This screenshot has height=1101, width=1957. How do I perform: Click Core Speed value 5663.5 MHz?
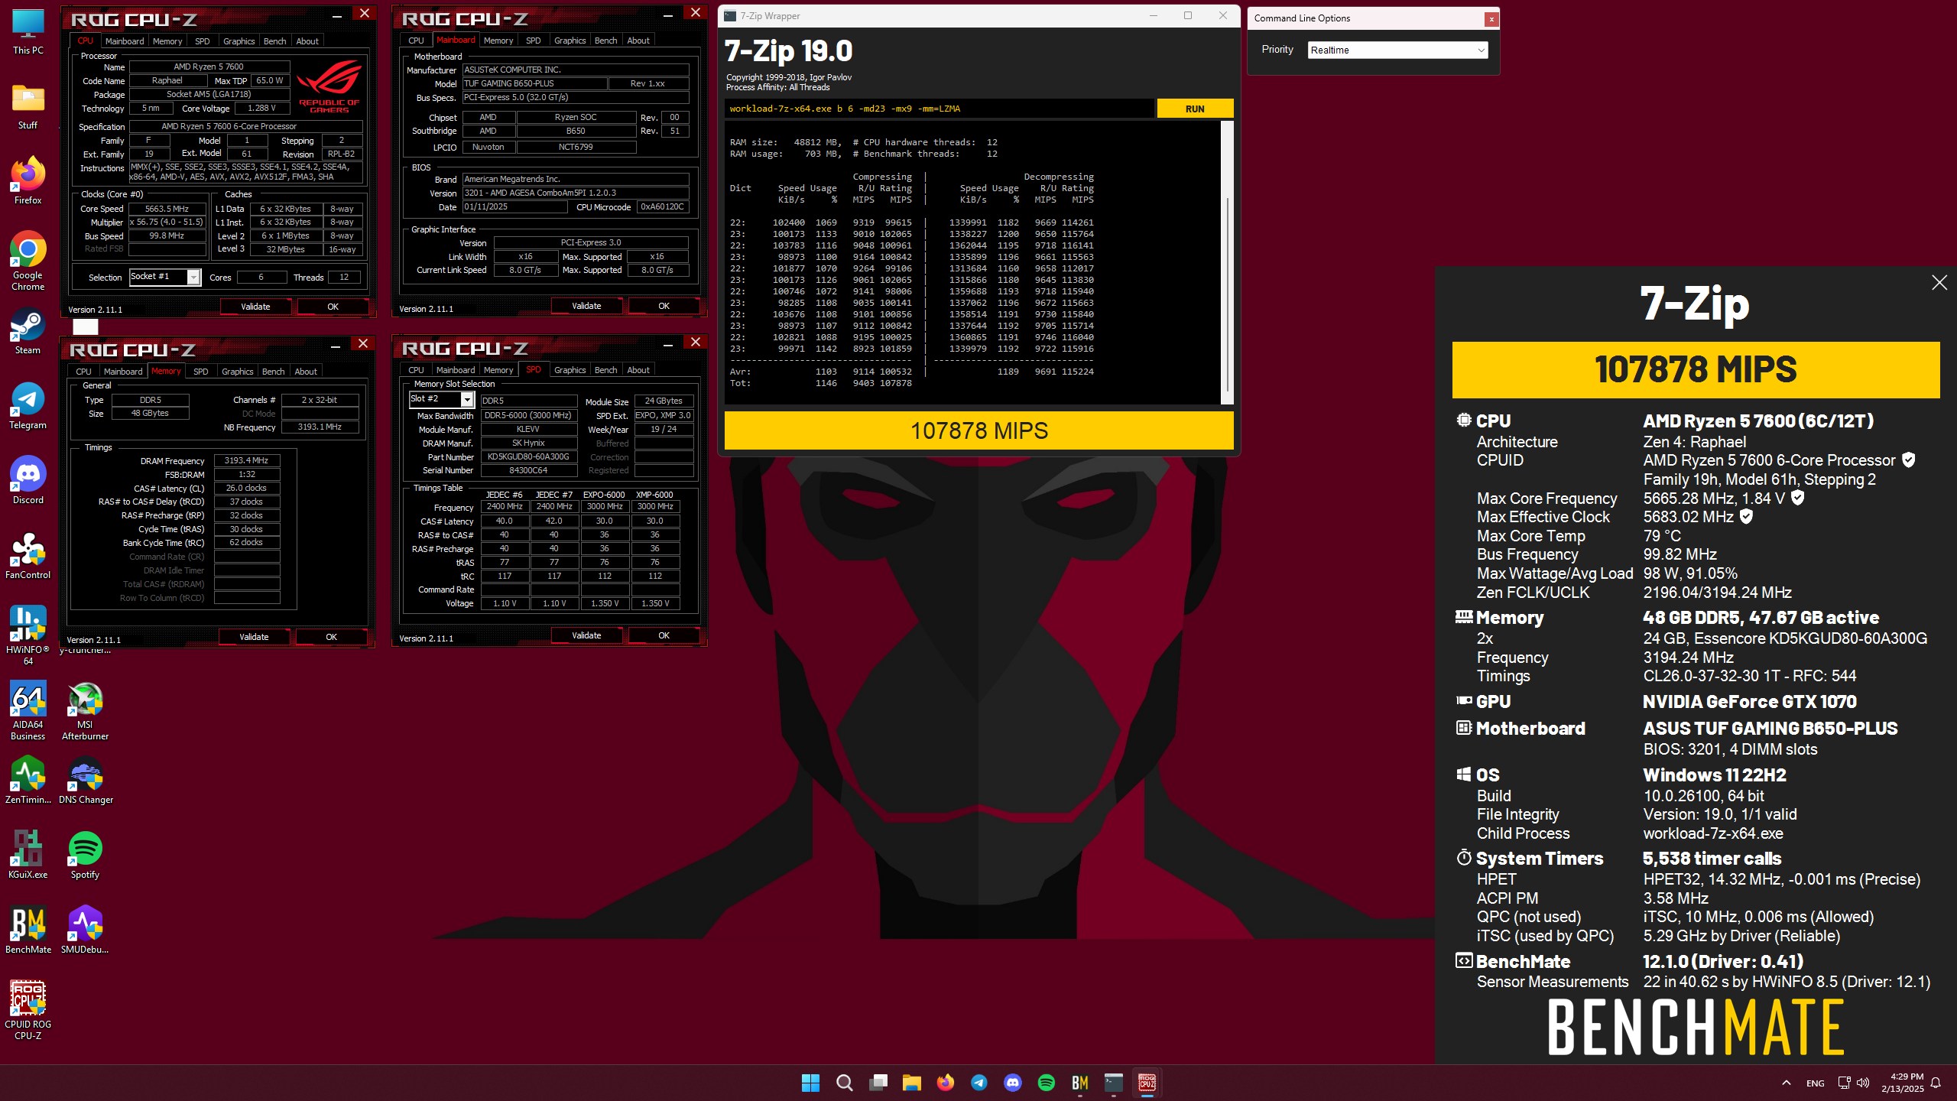click(x=167, y=209)
